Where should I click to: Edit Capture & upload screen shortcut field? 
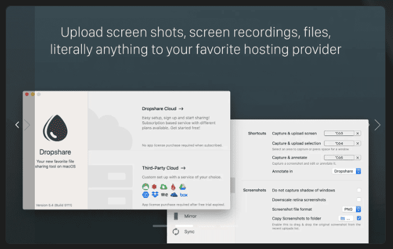click(339, 133)
